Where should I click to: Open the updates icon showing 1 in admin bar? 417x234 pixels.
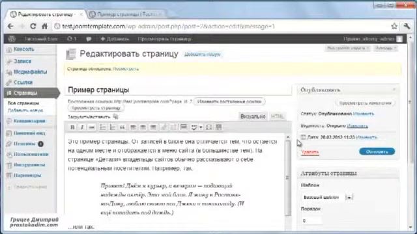point(72,39)
